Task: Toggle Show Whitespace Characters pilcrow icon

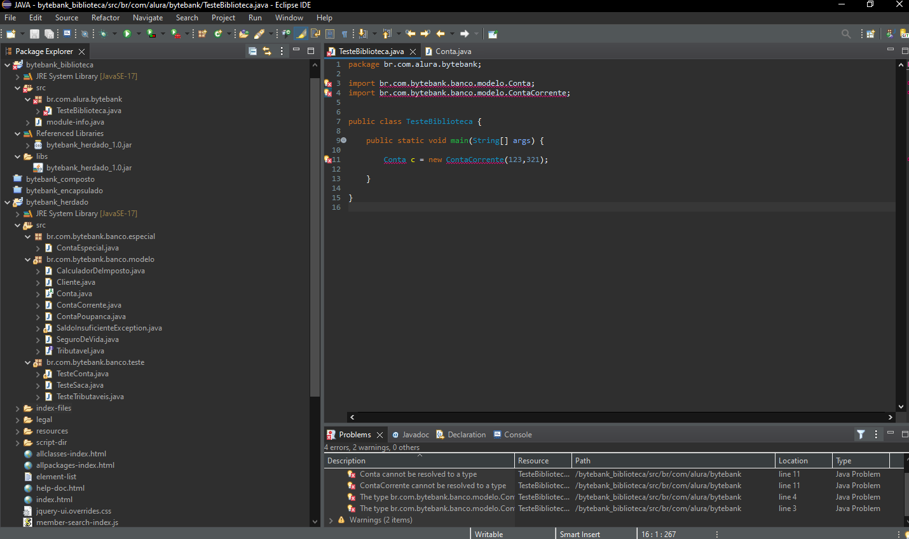Action: [x=345, y=34]
